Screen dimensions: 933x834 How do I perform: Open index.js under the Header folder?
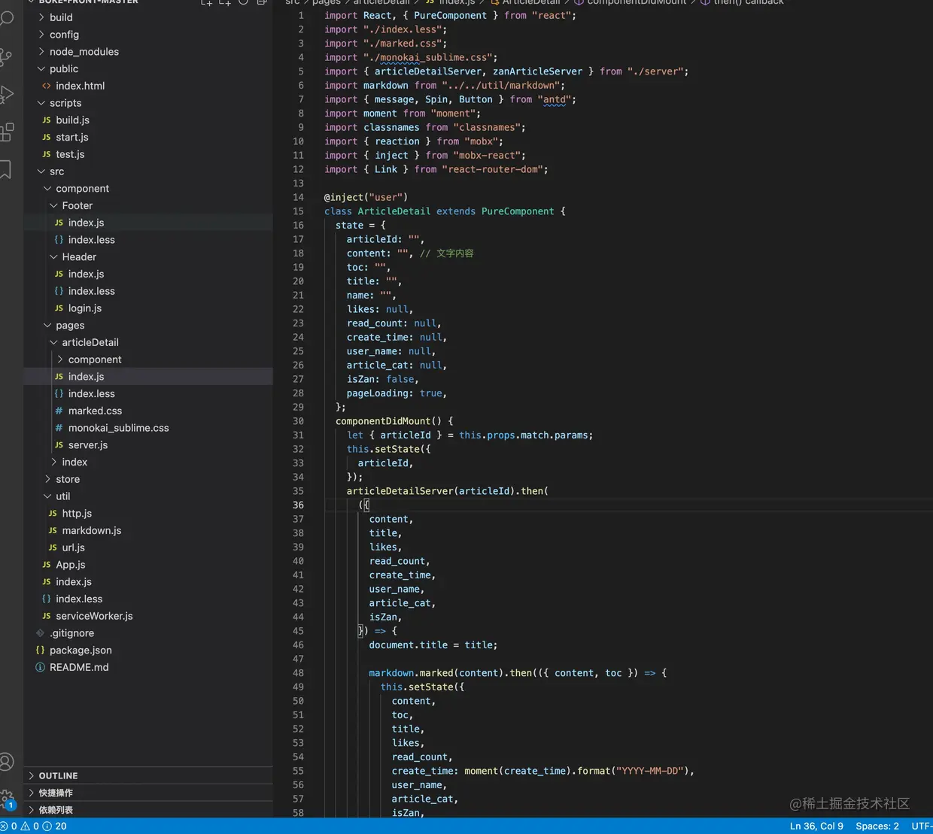[148, 274]
